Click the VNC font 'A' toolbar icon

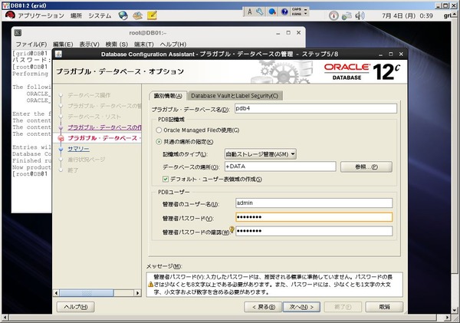pyautogui.click(x=249, y=12)
